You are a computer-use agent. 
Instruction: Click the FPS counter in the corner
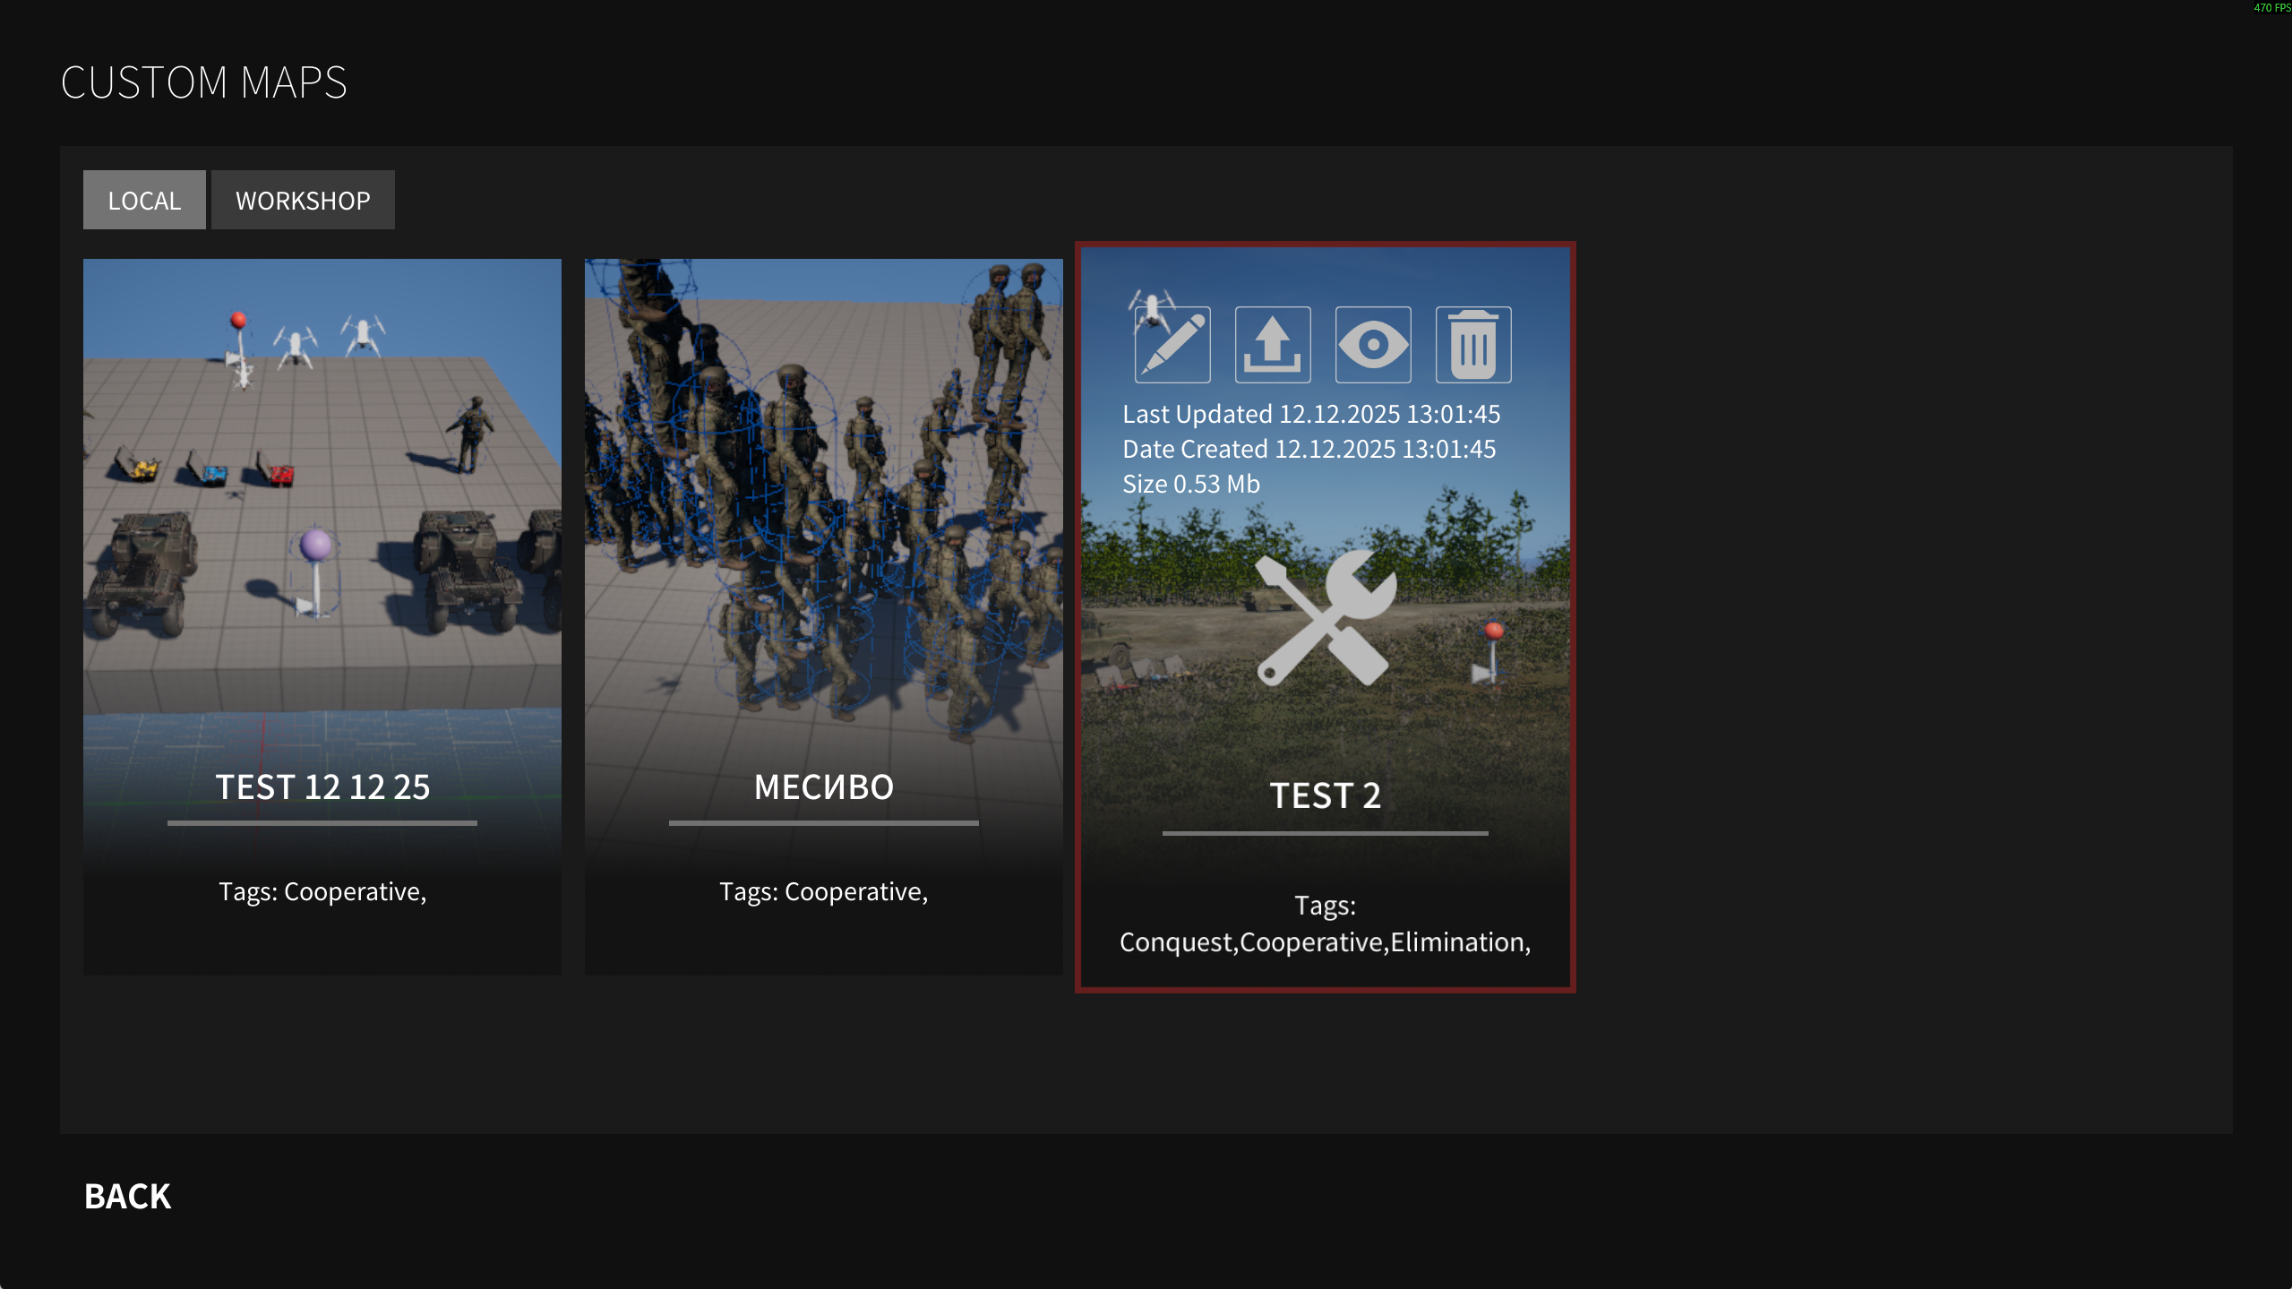click(2271, 8)
